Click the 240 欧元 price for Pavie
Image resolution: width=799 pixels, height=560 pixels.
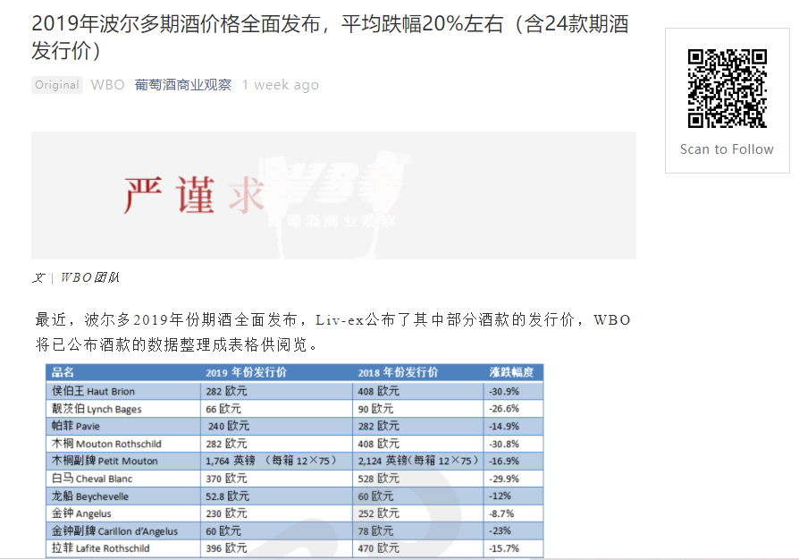(x=229, y=427)
